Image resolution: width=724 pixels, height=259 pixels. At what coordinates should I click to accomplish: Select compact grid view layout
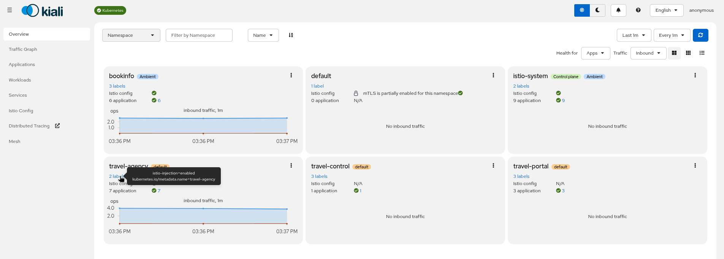(x=688, y=53)
